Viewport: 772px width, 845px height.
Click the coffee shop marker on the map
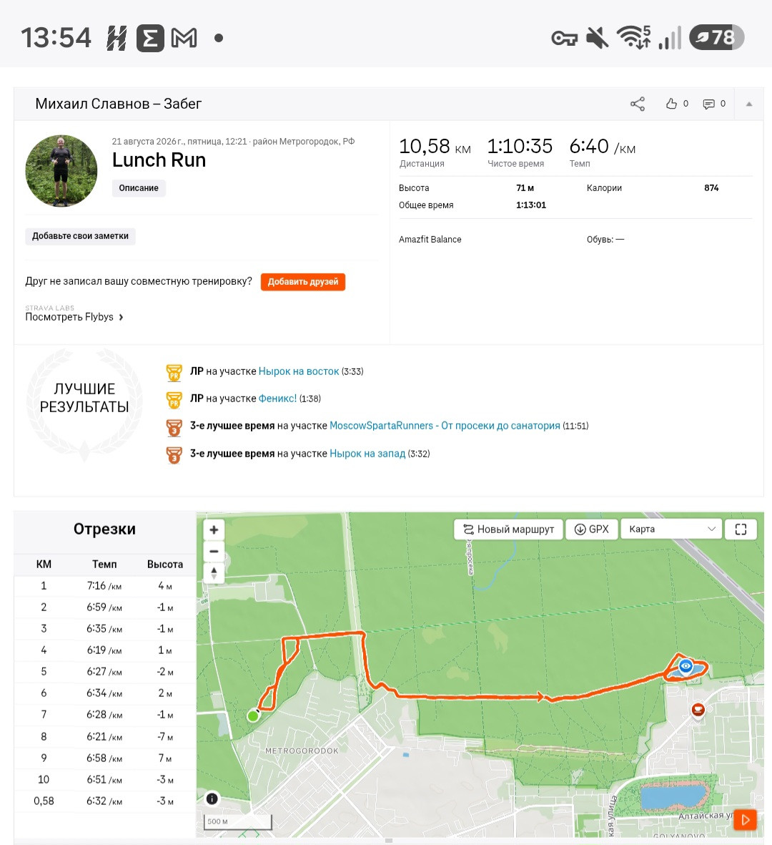[698, 710]
